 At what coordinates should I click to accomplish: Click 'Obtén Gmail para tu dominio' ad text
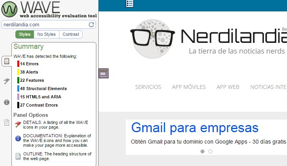point(208,142)
